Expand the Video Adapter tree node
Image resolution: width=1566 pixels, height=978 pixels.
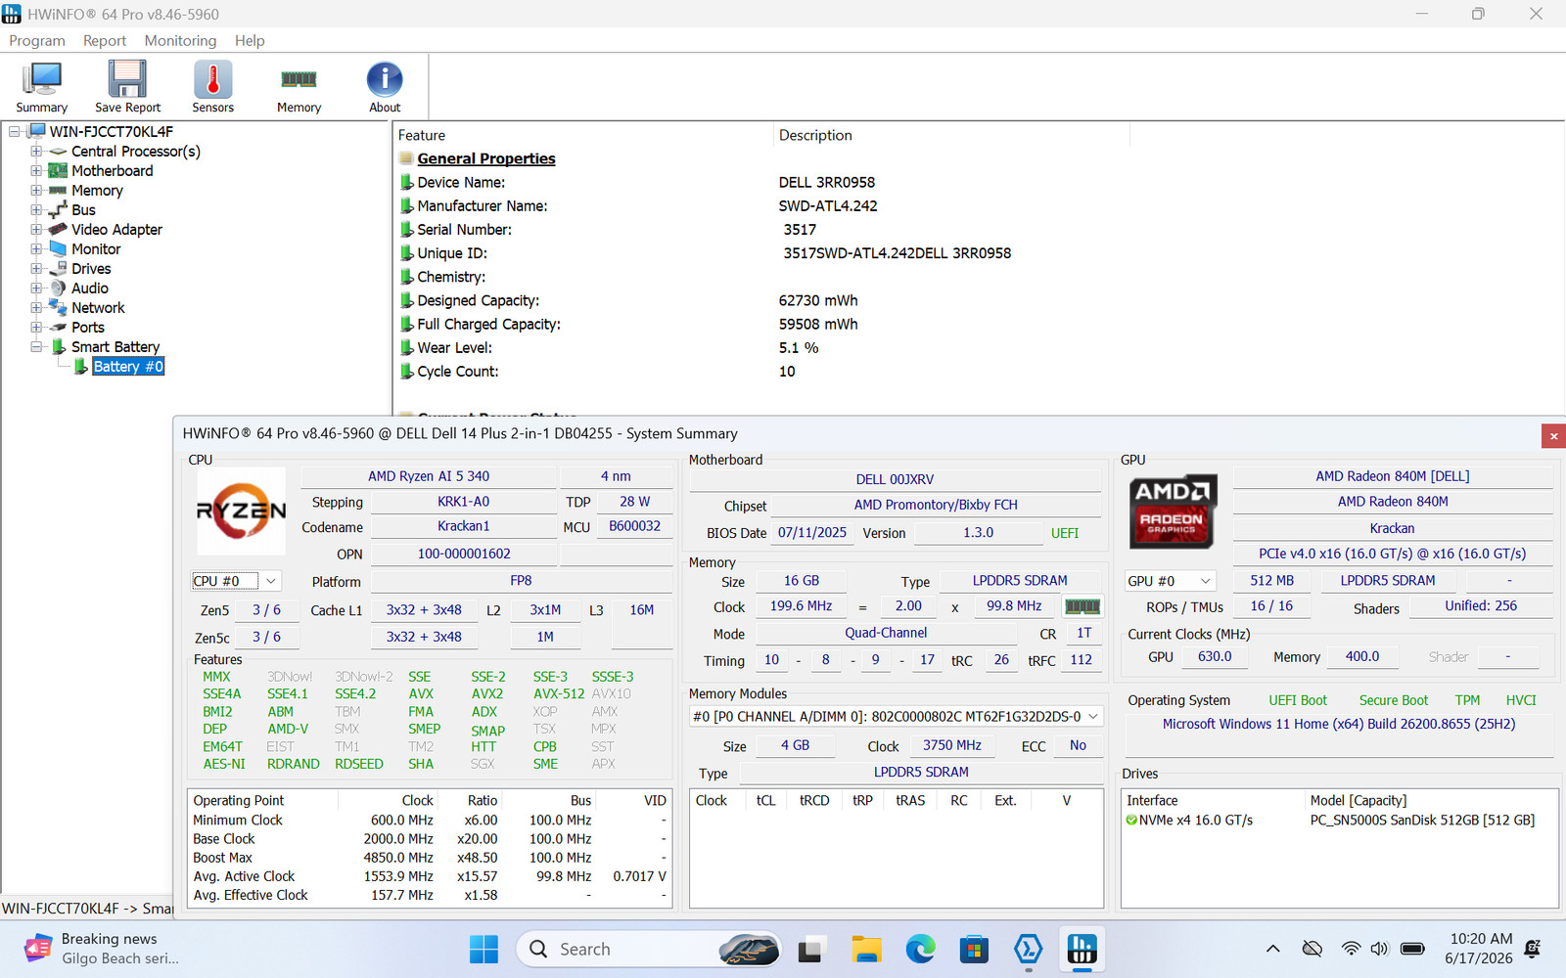pyautogui.click(x=36, y=230)
